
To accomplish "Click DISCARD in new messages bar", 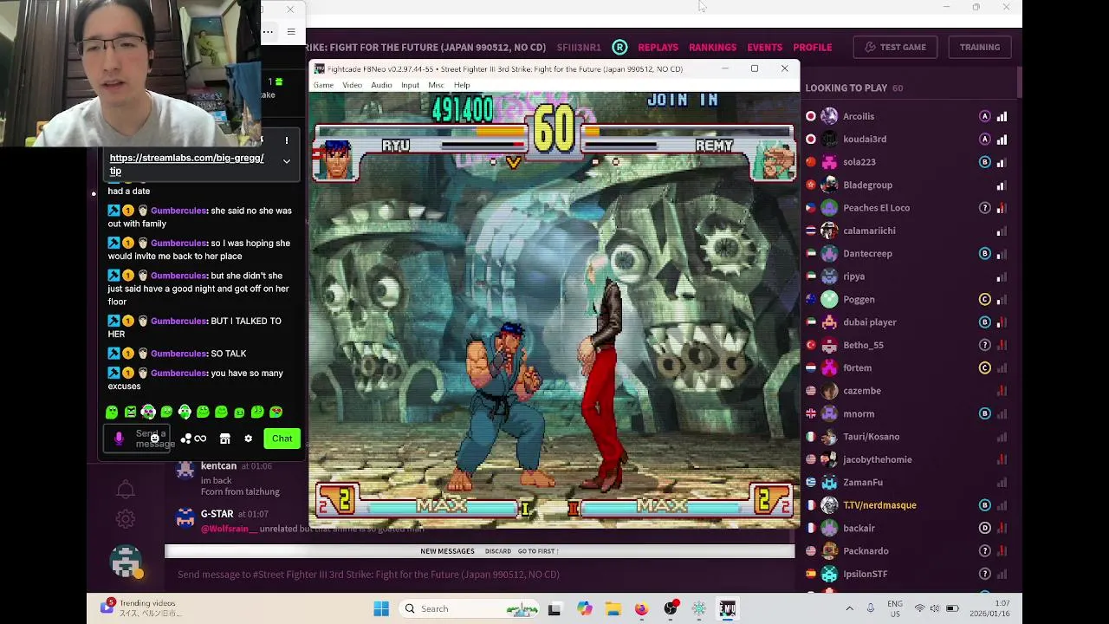I will [x=498, y=551].
